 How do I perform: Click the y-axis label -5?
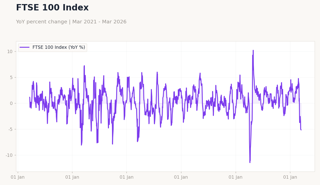click(x=10, y=129)
